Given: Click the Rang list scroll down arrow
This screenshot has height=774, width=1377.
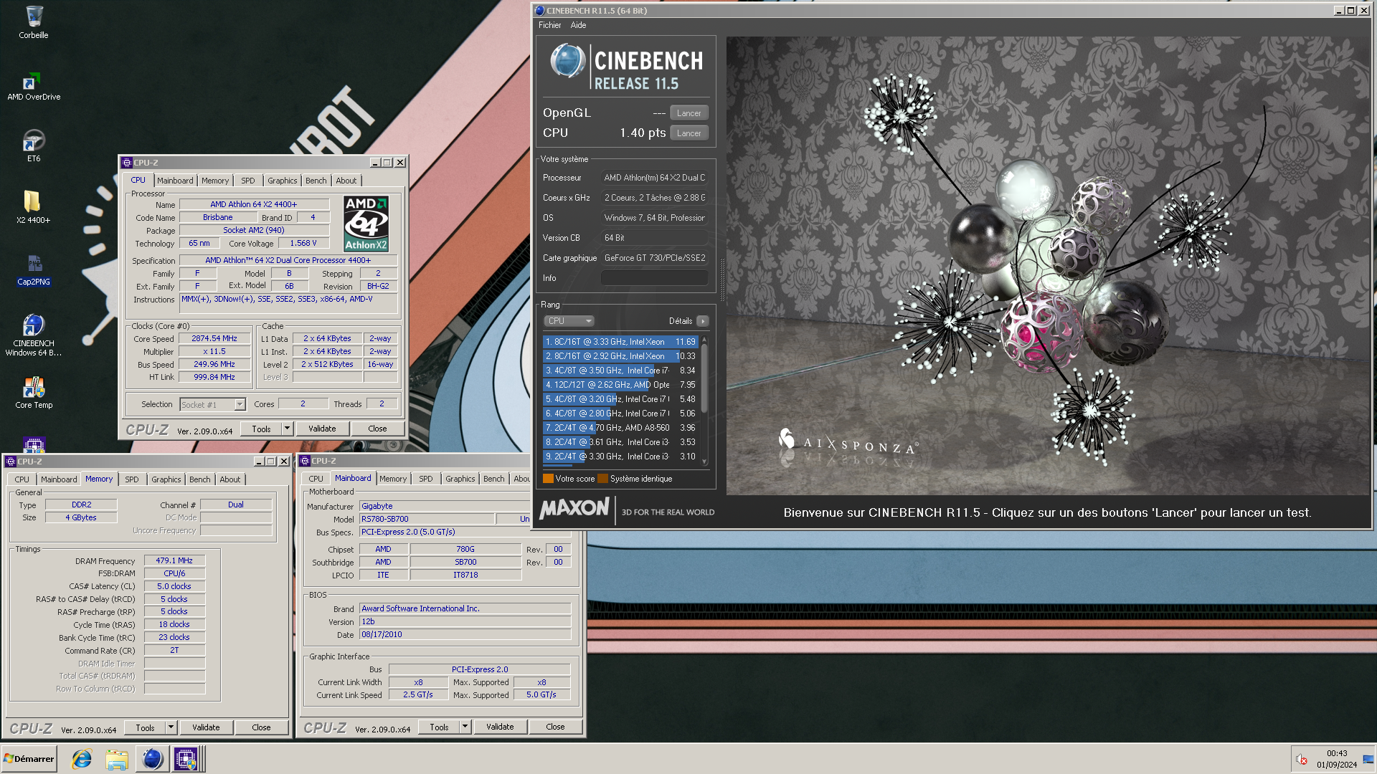Looking at the screenshot, I should [x=704, y=462].
